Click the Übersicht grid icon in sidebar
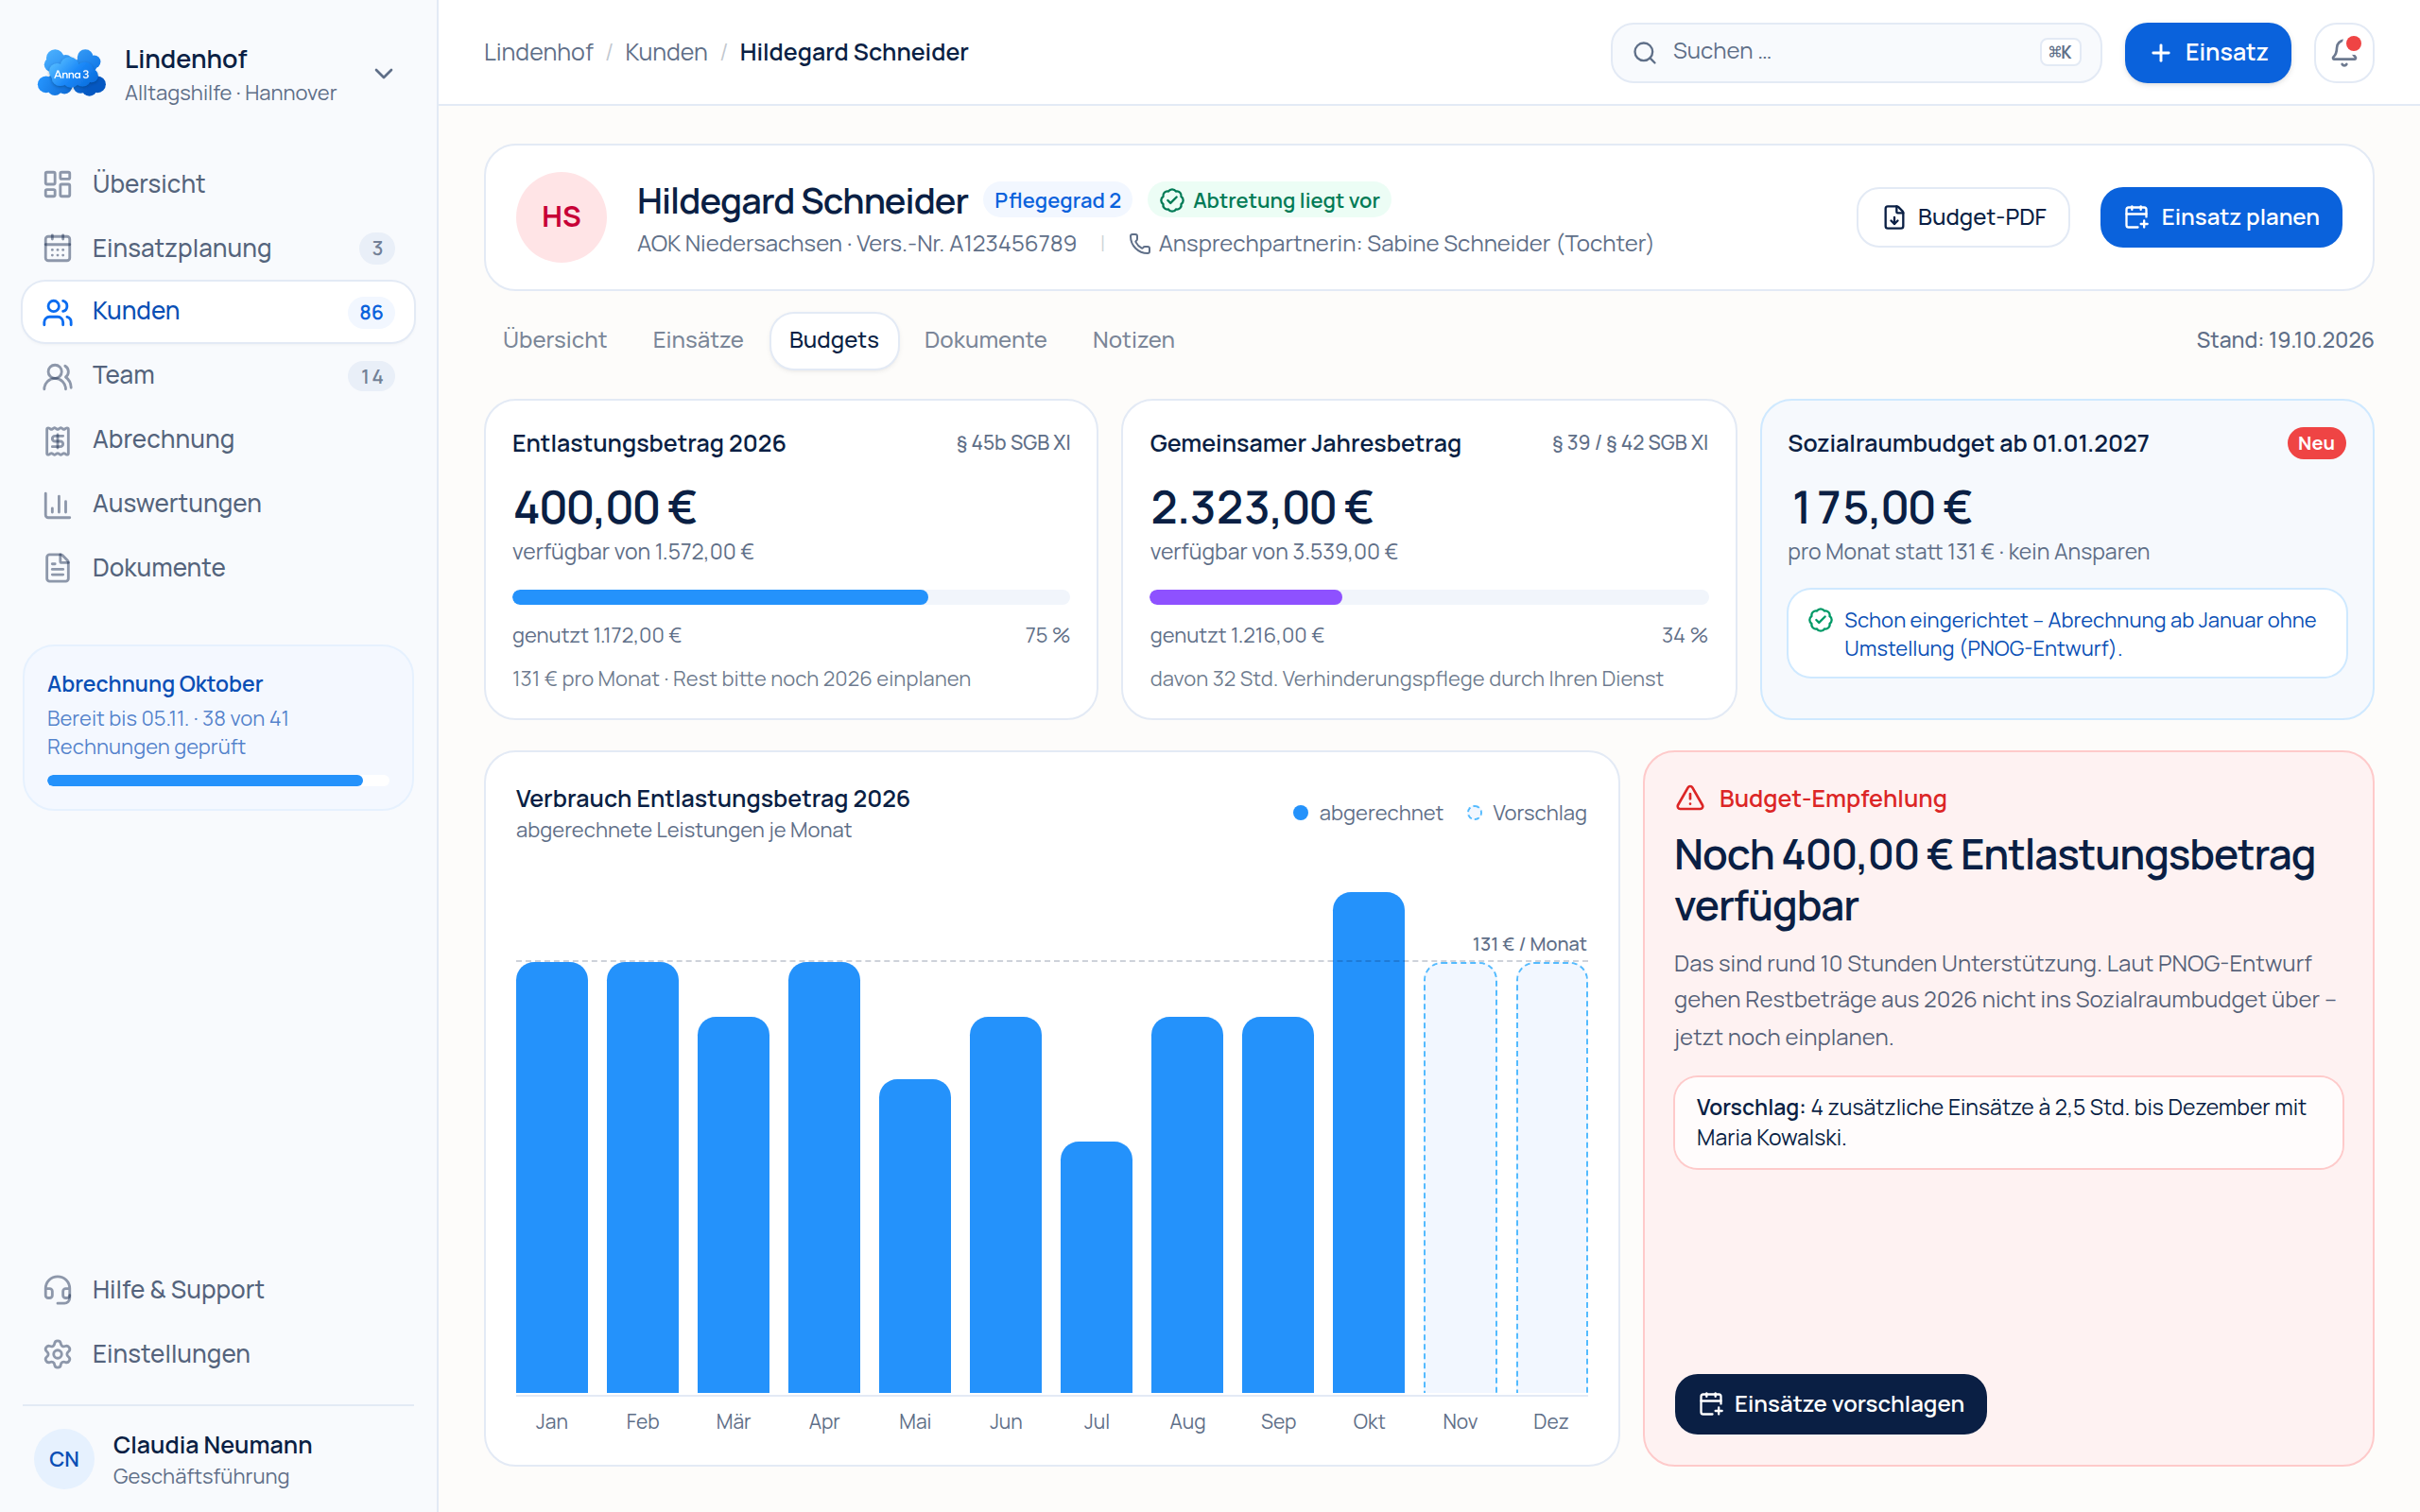The width and height of the screenshot is (2420, 1512). click(58, 184)
